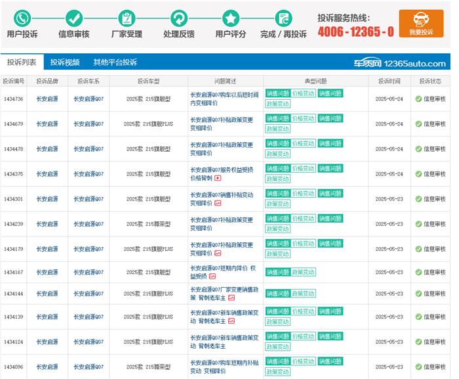Click the 车质网 12365auto.com logo
This screenshot has height=379, width=459.
coord(399,63)
